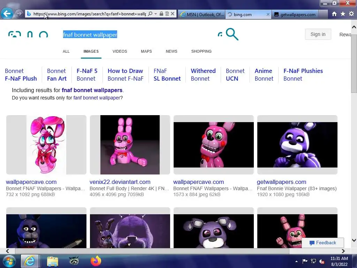
Task: Open the wallpapercave.com link under the first image
Action: tap(31, 182)
